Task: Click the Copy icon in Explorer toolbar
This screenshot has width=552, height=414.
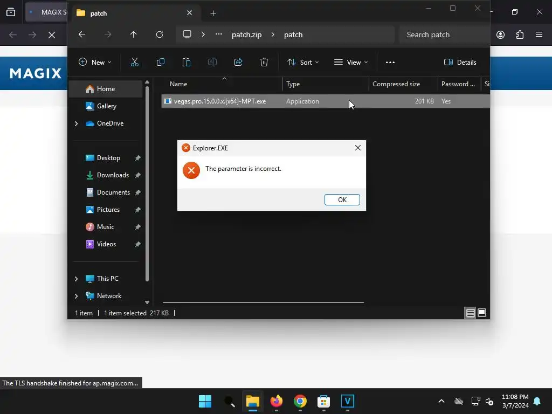Action: pyautogui.click(x=161, y=63)
